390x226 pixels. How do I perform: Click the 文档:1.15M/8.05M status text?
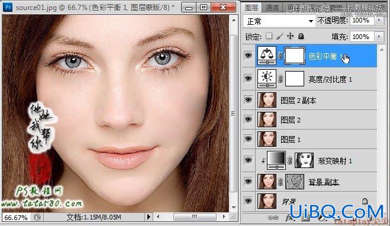[x=94, y=217]
